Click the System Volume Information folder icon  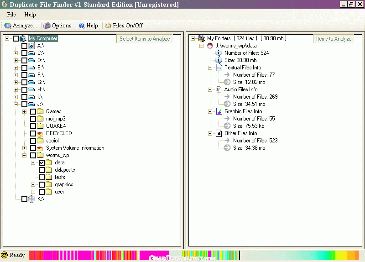[40, 148]
